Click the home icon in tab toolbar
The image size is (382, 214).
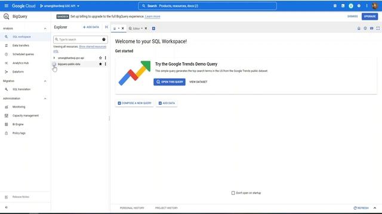tap(359, 29)
